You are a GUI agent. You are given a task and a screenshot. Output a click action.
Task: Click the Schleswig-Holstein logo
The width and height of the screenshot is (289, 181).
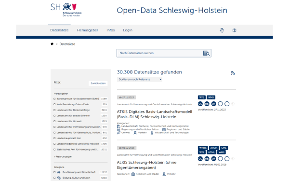click(x=66, y=10)
